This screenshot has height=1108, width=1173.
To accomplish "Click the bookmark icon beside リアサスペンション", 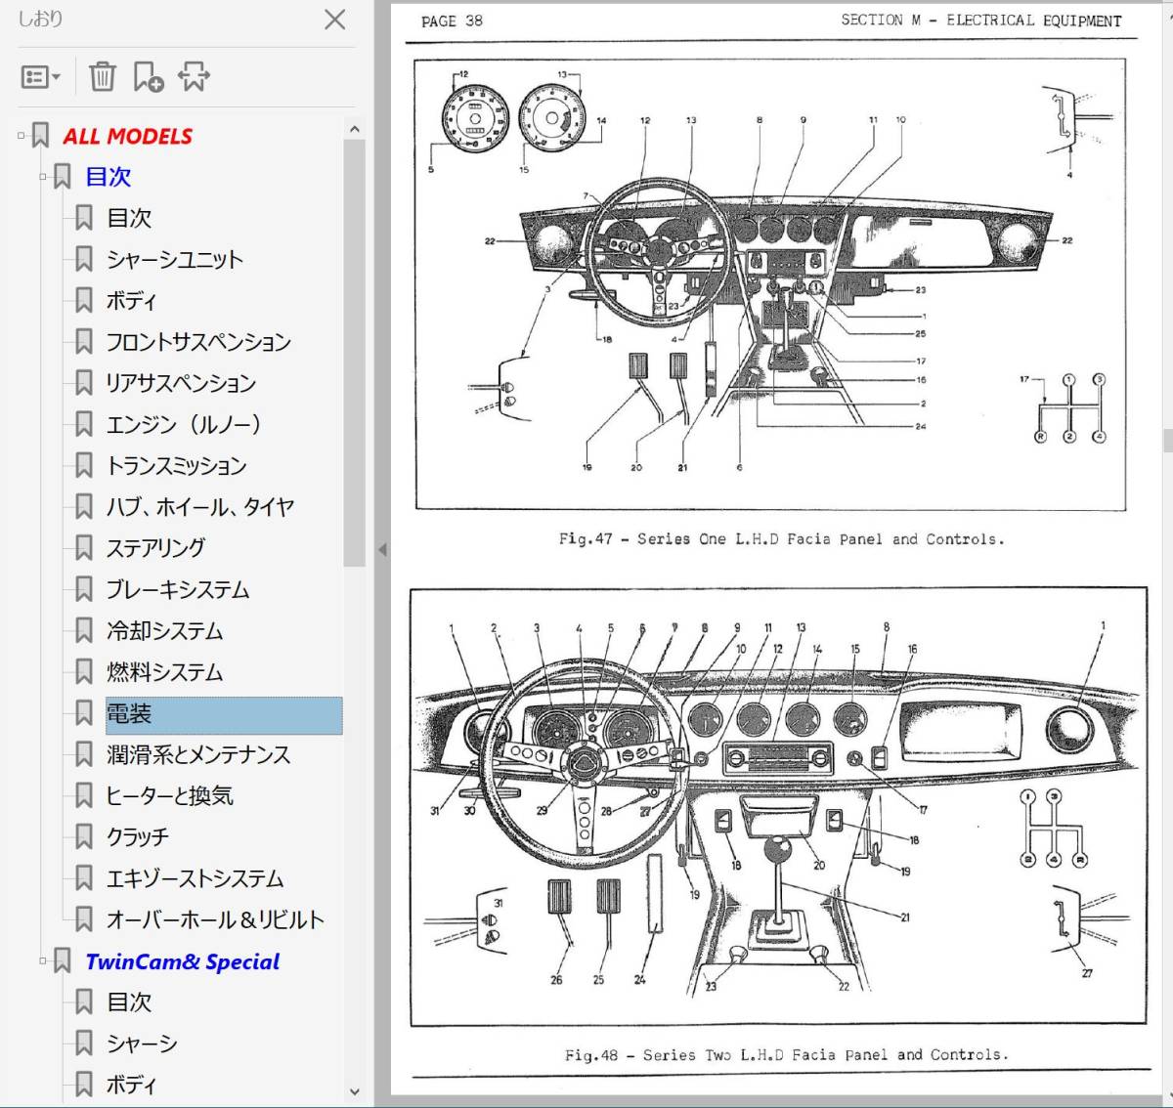I will pos(84,383).
